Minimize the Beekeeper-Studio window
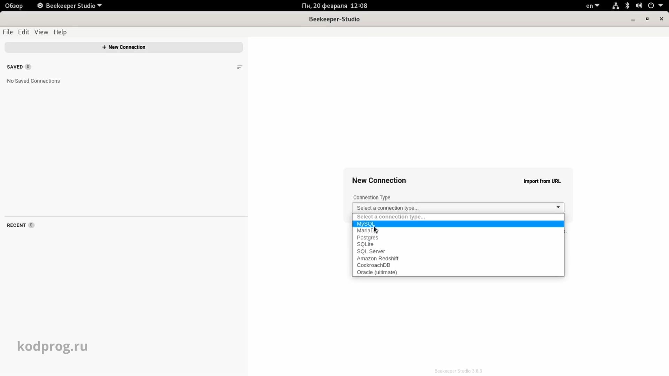 [x=633, y=19]
